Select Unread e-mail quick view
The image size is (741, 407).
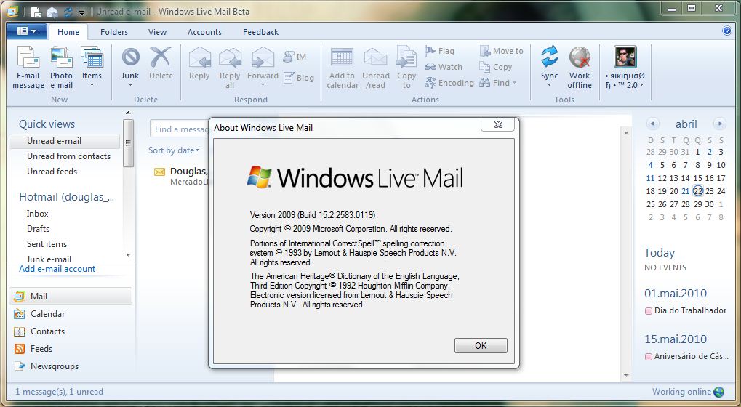point(64,141)
